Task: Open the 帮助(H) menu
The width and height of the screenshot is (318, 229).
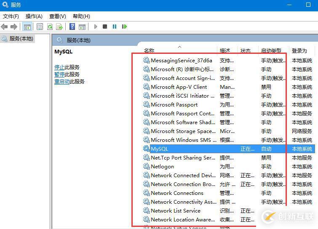Action: coord(81,16)
